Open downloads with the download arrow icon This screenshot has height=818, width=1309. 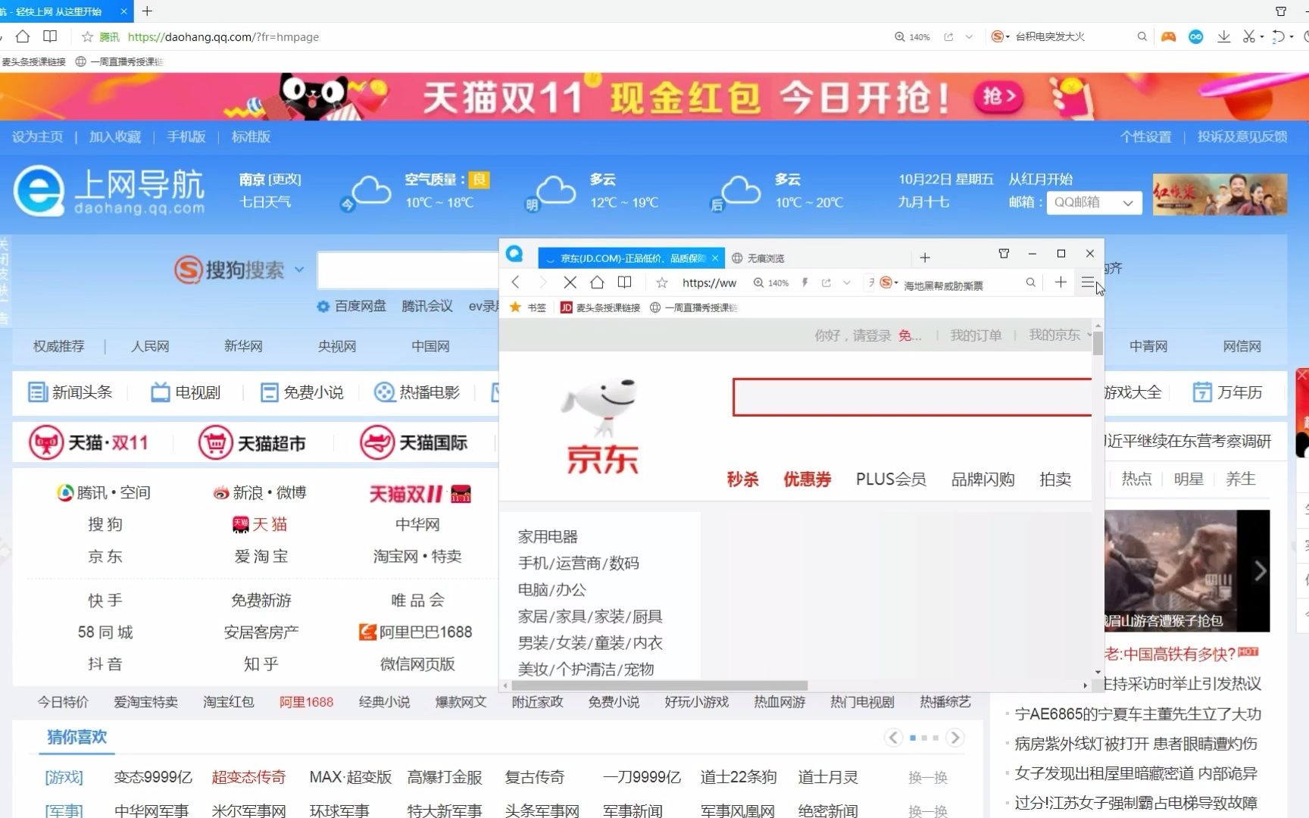1223,36
